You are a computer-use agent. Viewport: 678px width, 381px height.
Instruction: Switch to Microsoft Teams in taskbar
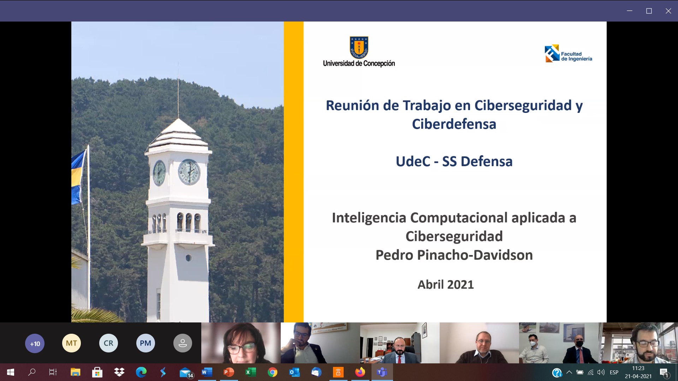tap(382, 372)
